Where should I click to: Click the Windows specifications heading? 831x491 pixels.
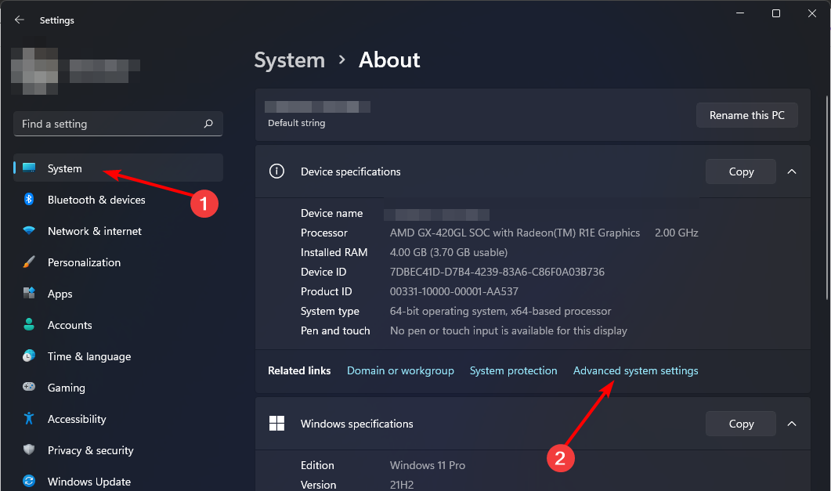(x=356, y=424)
